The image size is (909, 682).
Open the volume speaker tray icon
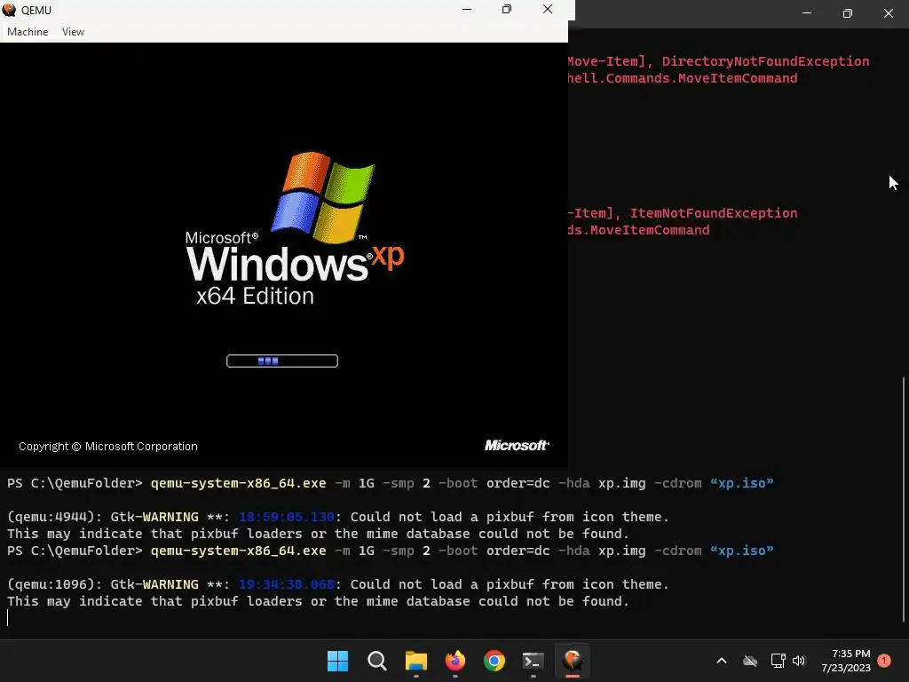[x=799, y=661]
